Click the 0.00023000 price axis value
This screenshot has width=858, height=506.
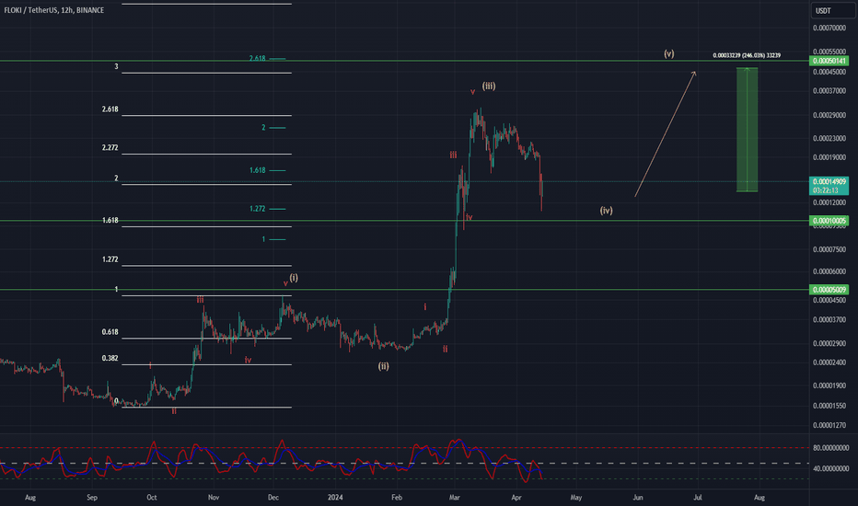[829, 138]
